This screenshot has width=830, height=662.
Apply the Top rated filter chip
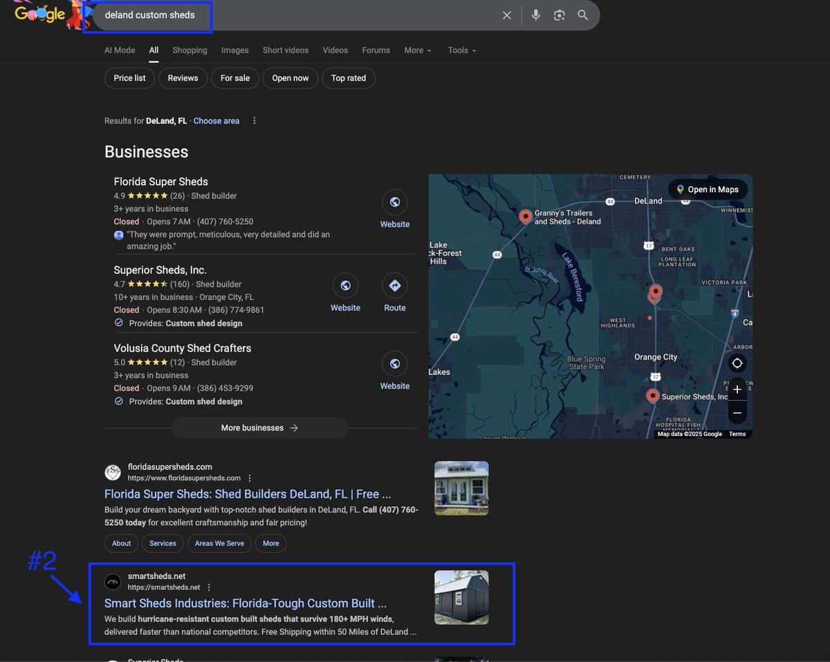point(349,78)
